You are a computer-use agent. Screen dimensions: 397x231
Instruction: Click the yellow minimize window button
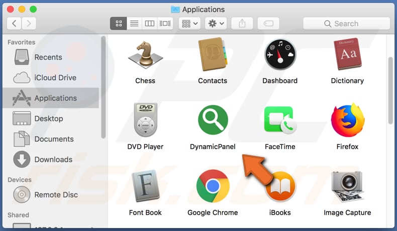click(x=22, y=10)
